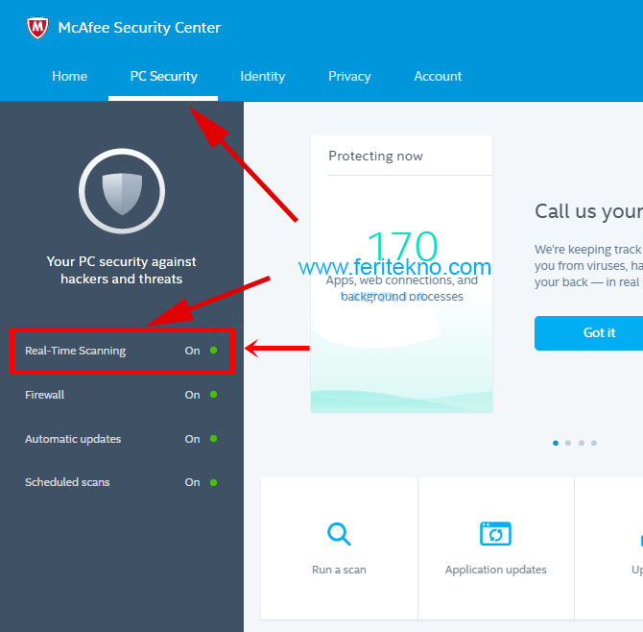Go to the Account tab

point(438,76)
